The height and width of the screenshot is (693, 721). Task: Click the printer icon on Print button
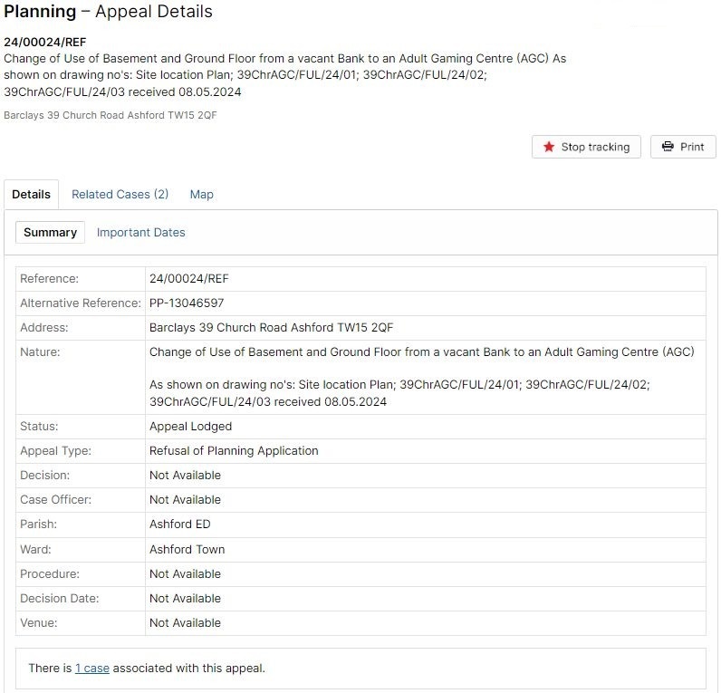click(668, 147)
